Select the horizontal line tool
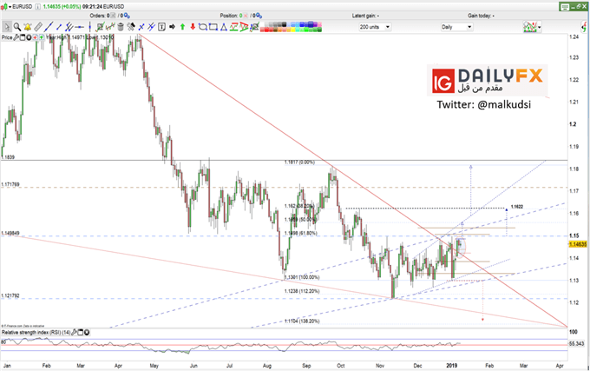590x371 pixels. click(x=80, y=27)
